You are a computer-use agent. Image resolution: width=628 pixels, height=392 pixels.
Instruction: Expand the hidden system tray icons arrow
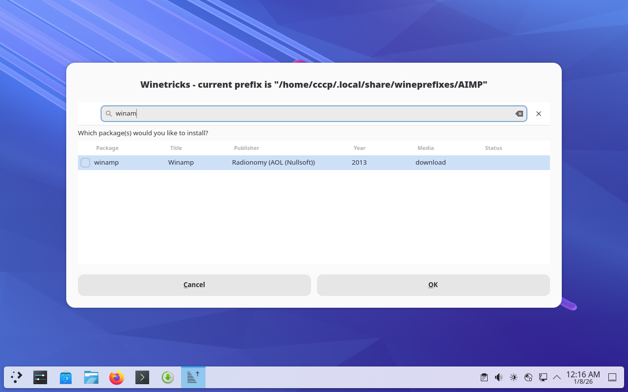[x=557, y=377]
